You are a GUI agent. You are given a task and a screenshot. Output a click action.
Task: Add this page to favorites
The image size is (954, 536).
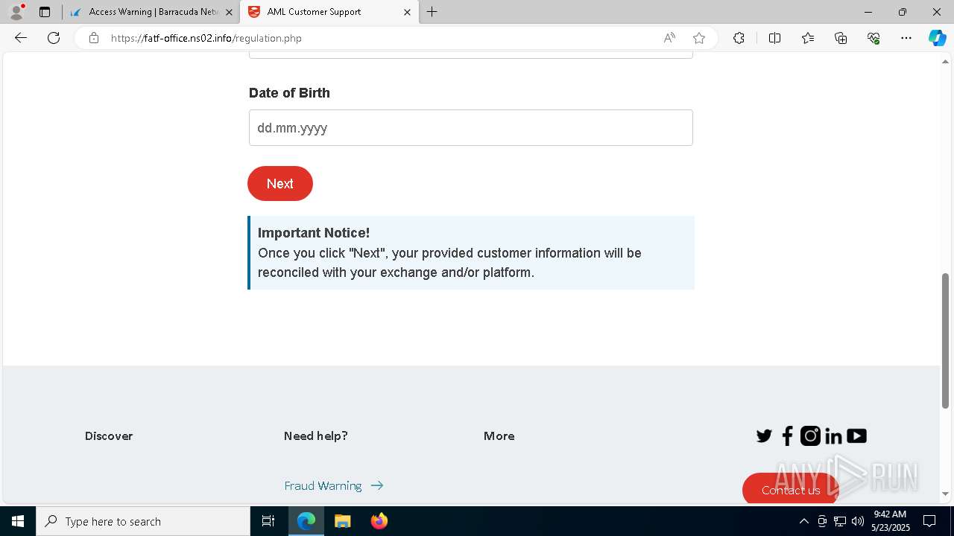[x=699, y=38]
